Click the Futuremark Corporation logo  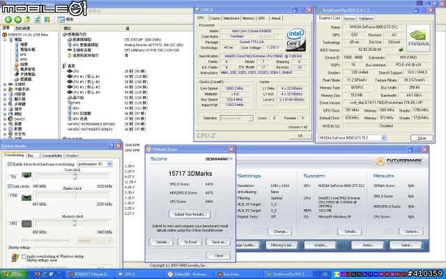point(399,161)
